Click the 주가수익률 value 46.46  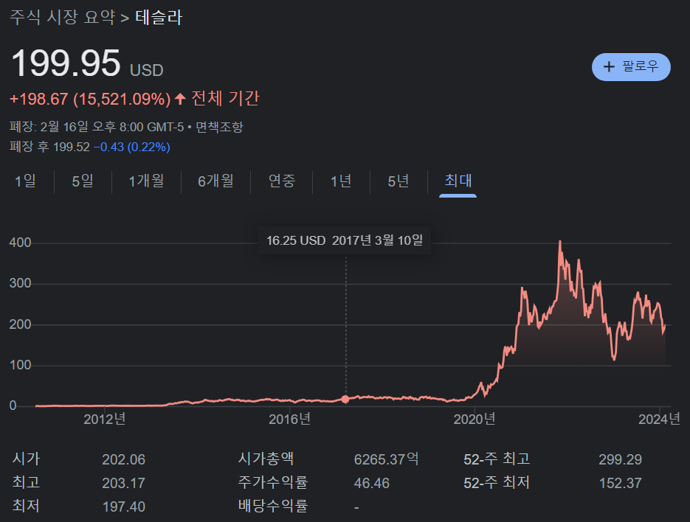371,484
